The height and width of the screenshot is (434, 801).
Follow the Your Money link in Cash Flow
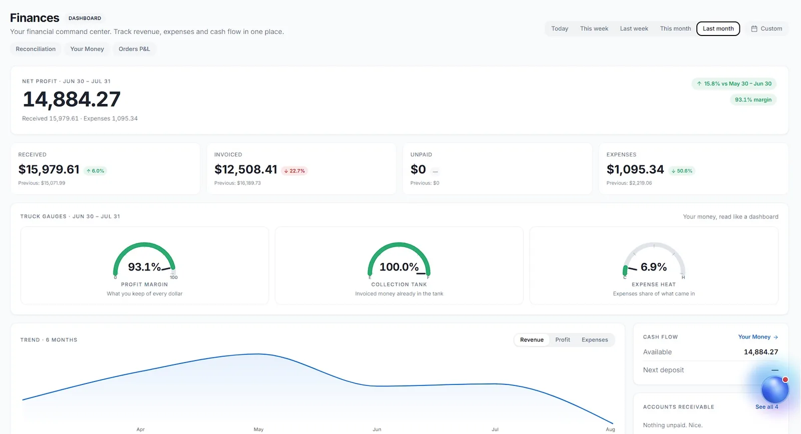[x=758, y=337]
